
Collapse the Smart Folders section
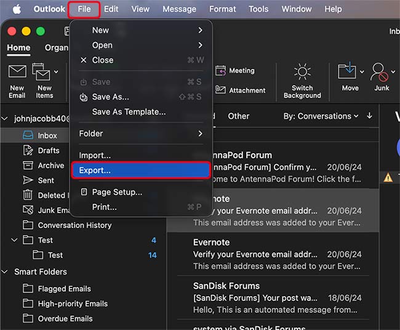pos(4,272)
